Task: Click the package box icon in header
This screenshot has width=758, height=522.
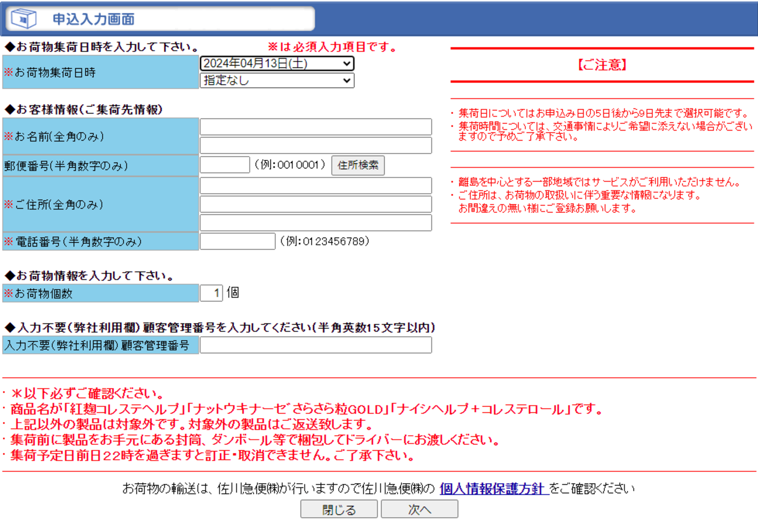Action: (x=24, y=18)
